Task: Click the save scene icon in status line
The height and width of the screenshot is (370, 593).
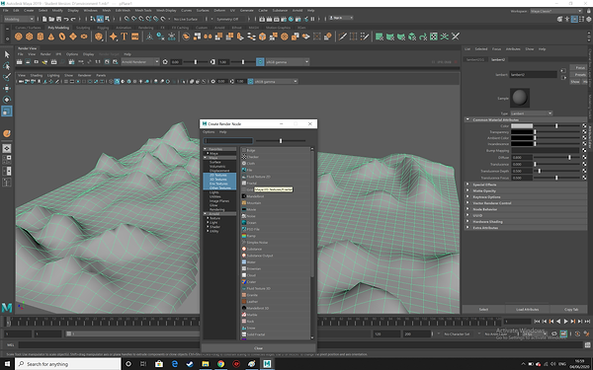Action: [59, 19]
